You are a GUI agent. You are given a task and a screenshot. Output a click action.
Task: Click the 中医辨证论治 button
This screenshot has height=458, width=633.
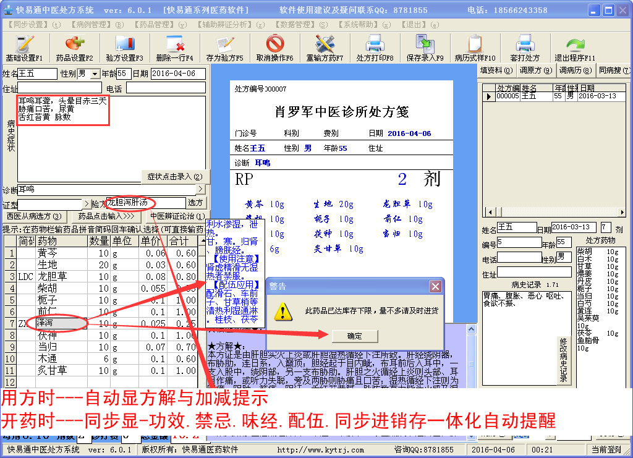[x=177, y=216]
